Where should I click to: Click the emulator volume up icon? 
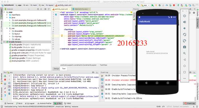click(x=185, y=22)
